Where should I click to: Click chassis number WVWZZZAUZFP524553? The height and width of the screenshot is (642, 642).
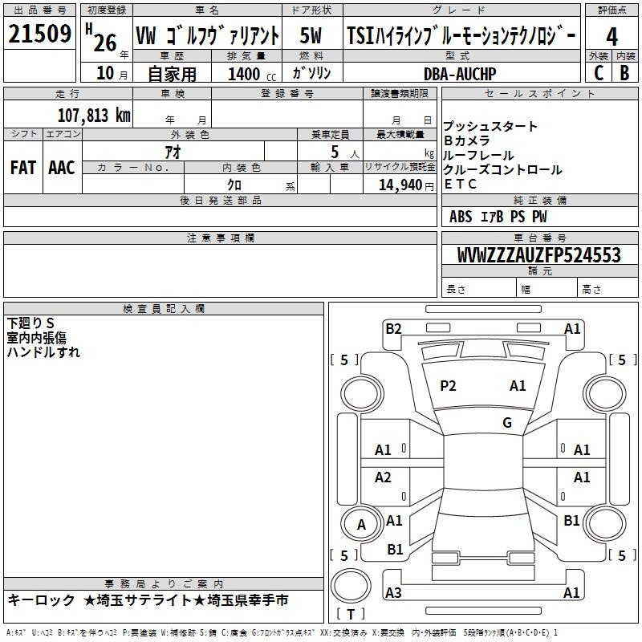pyautogui.click(x=538, y=255)
